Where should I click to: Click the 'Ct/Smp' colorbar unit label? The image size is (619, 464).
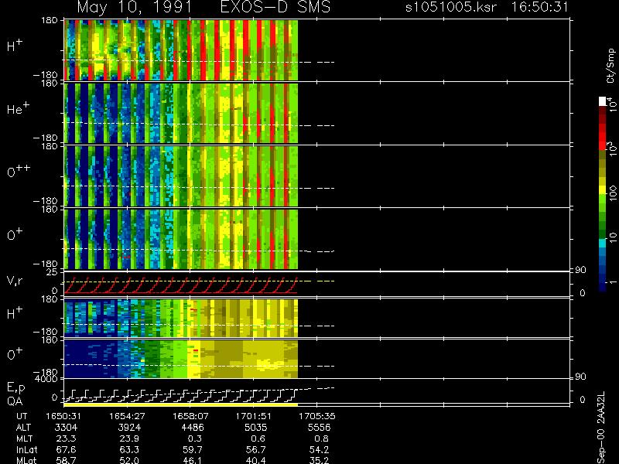pyautogui.click(x=610, y=66)
